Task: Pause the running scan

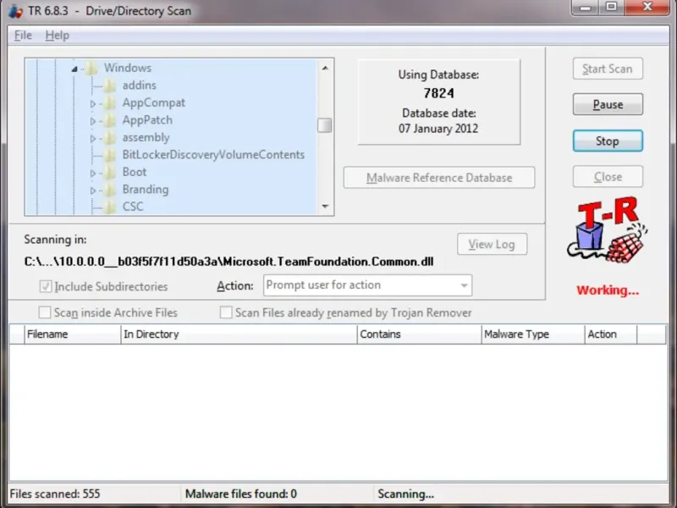Action: coord(608,104)
